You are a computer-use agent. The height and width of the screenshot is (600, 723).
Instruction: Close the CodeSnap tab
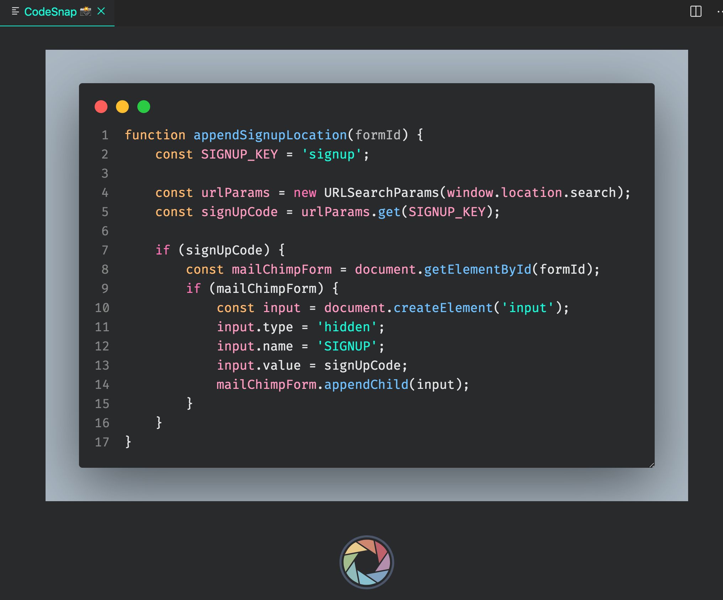(x=102, y=11)
